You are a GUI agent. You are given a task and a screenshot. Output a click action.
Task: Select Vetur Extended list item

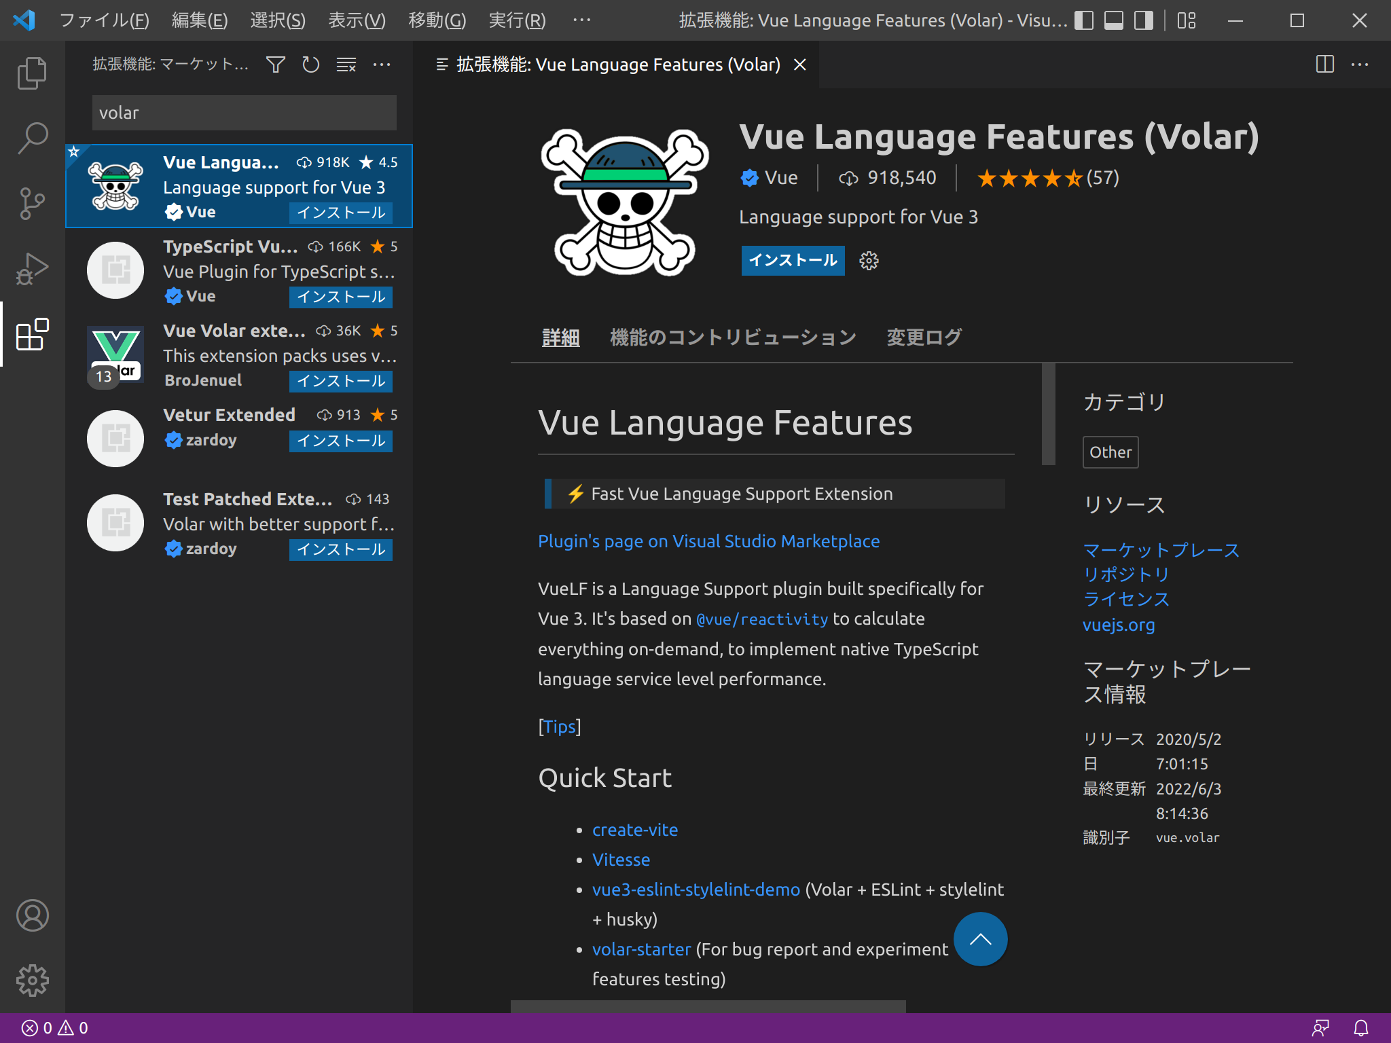click(239, 439)
